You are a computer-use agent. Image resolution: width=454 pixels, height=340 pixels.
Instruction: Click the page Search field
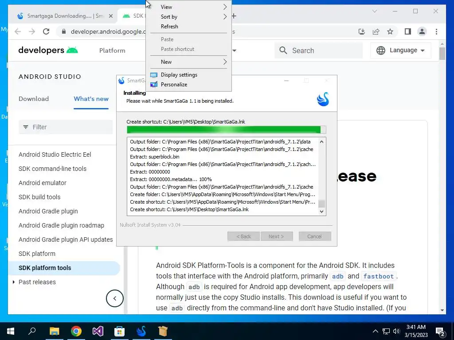click(318, 50)
